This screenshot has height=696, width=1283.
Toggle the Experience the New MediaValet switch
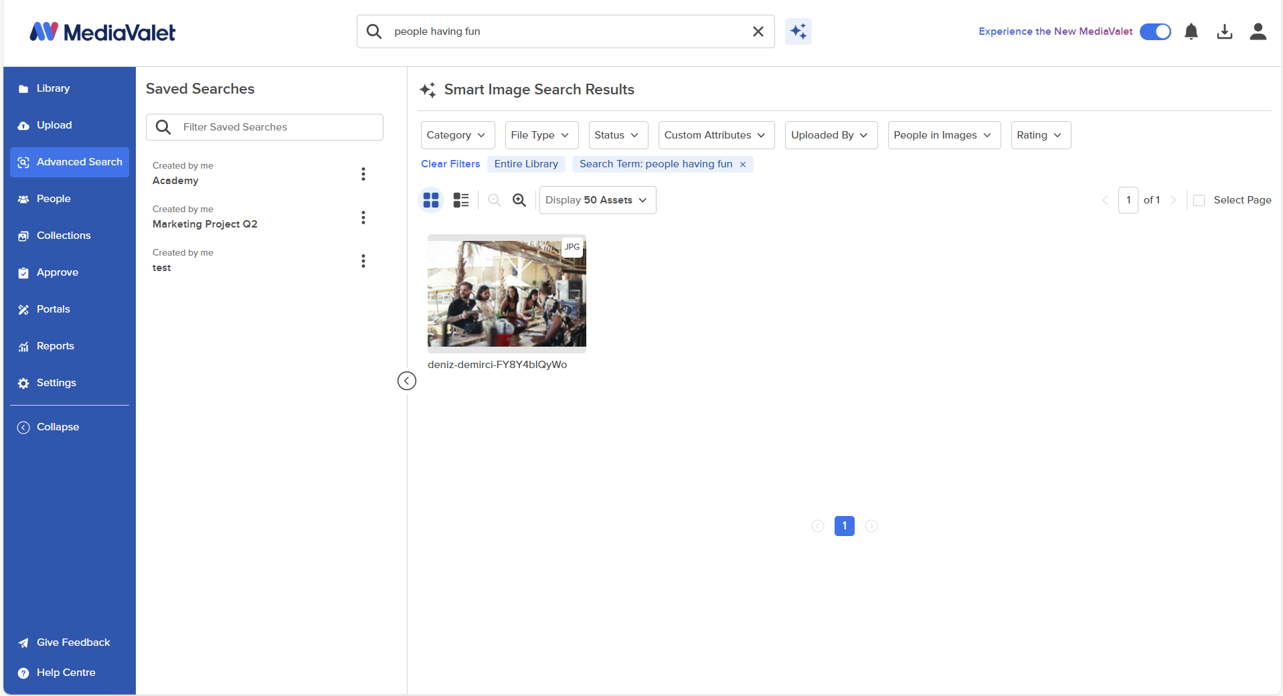tap(1155, 31)
